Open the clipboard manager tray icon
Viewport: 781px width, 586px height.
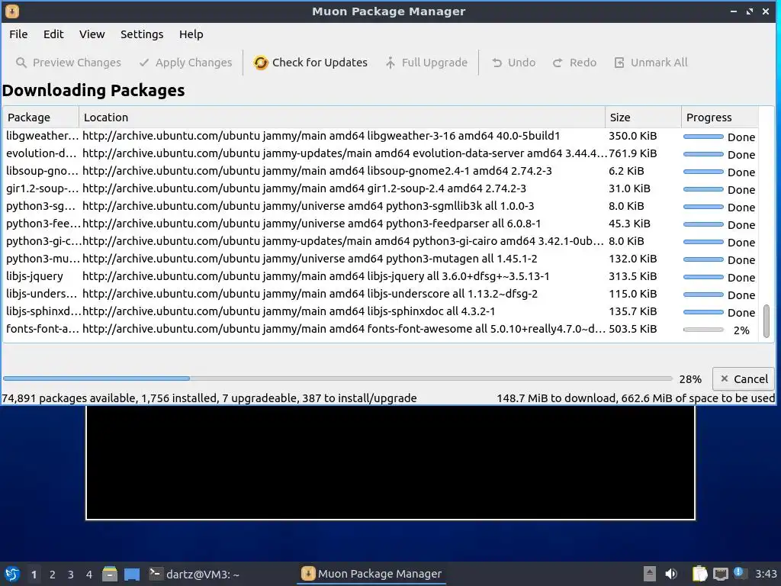point(699,574)
